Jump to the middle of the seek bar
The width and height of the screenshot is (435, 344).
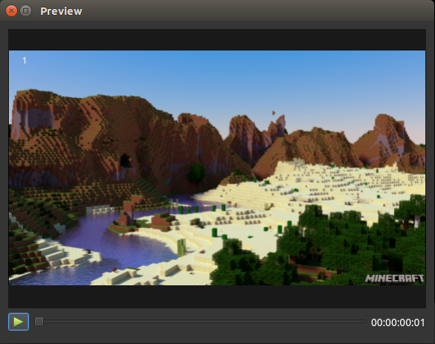point(200,322)
